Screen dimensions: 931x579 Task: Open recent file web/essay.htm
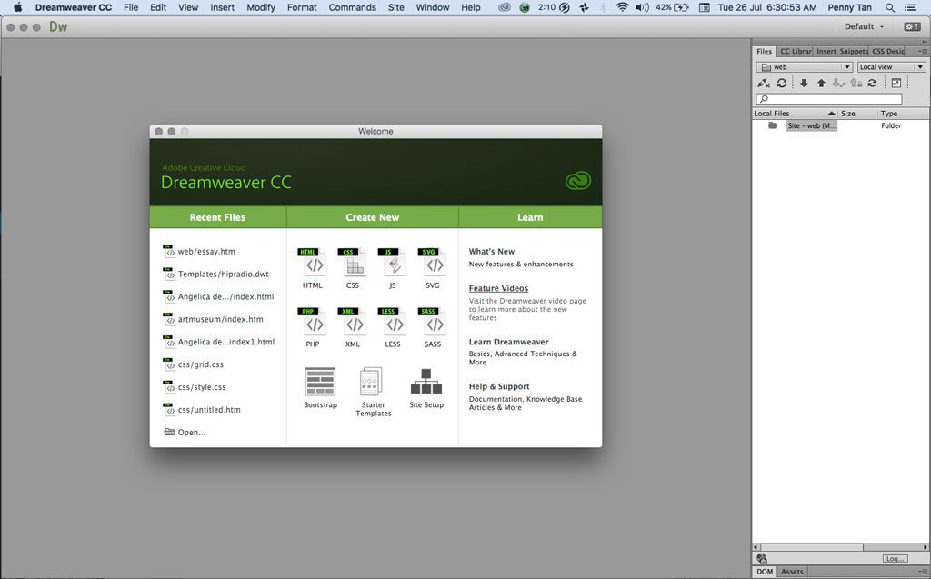(x=199, y=251)
